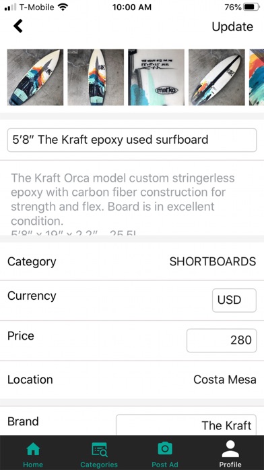Open the Home tab icon
Image resolution: width=264 pixels, height=470 pixels.
click(x=33, y=449)
